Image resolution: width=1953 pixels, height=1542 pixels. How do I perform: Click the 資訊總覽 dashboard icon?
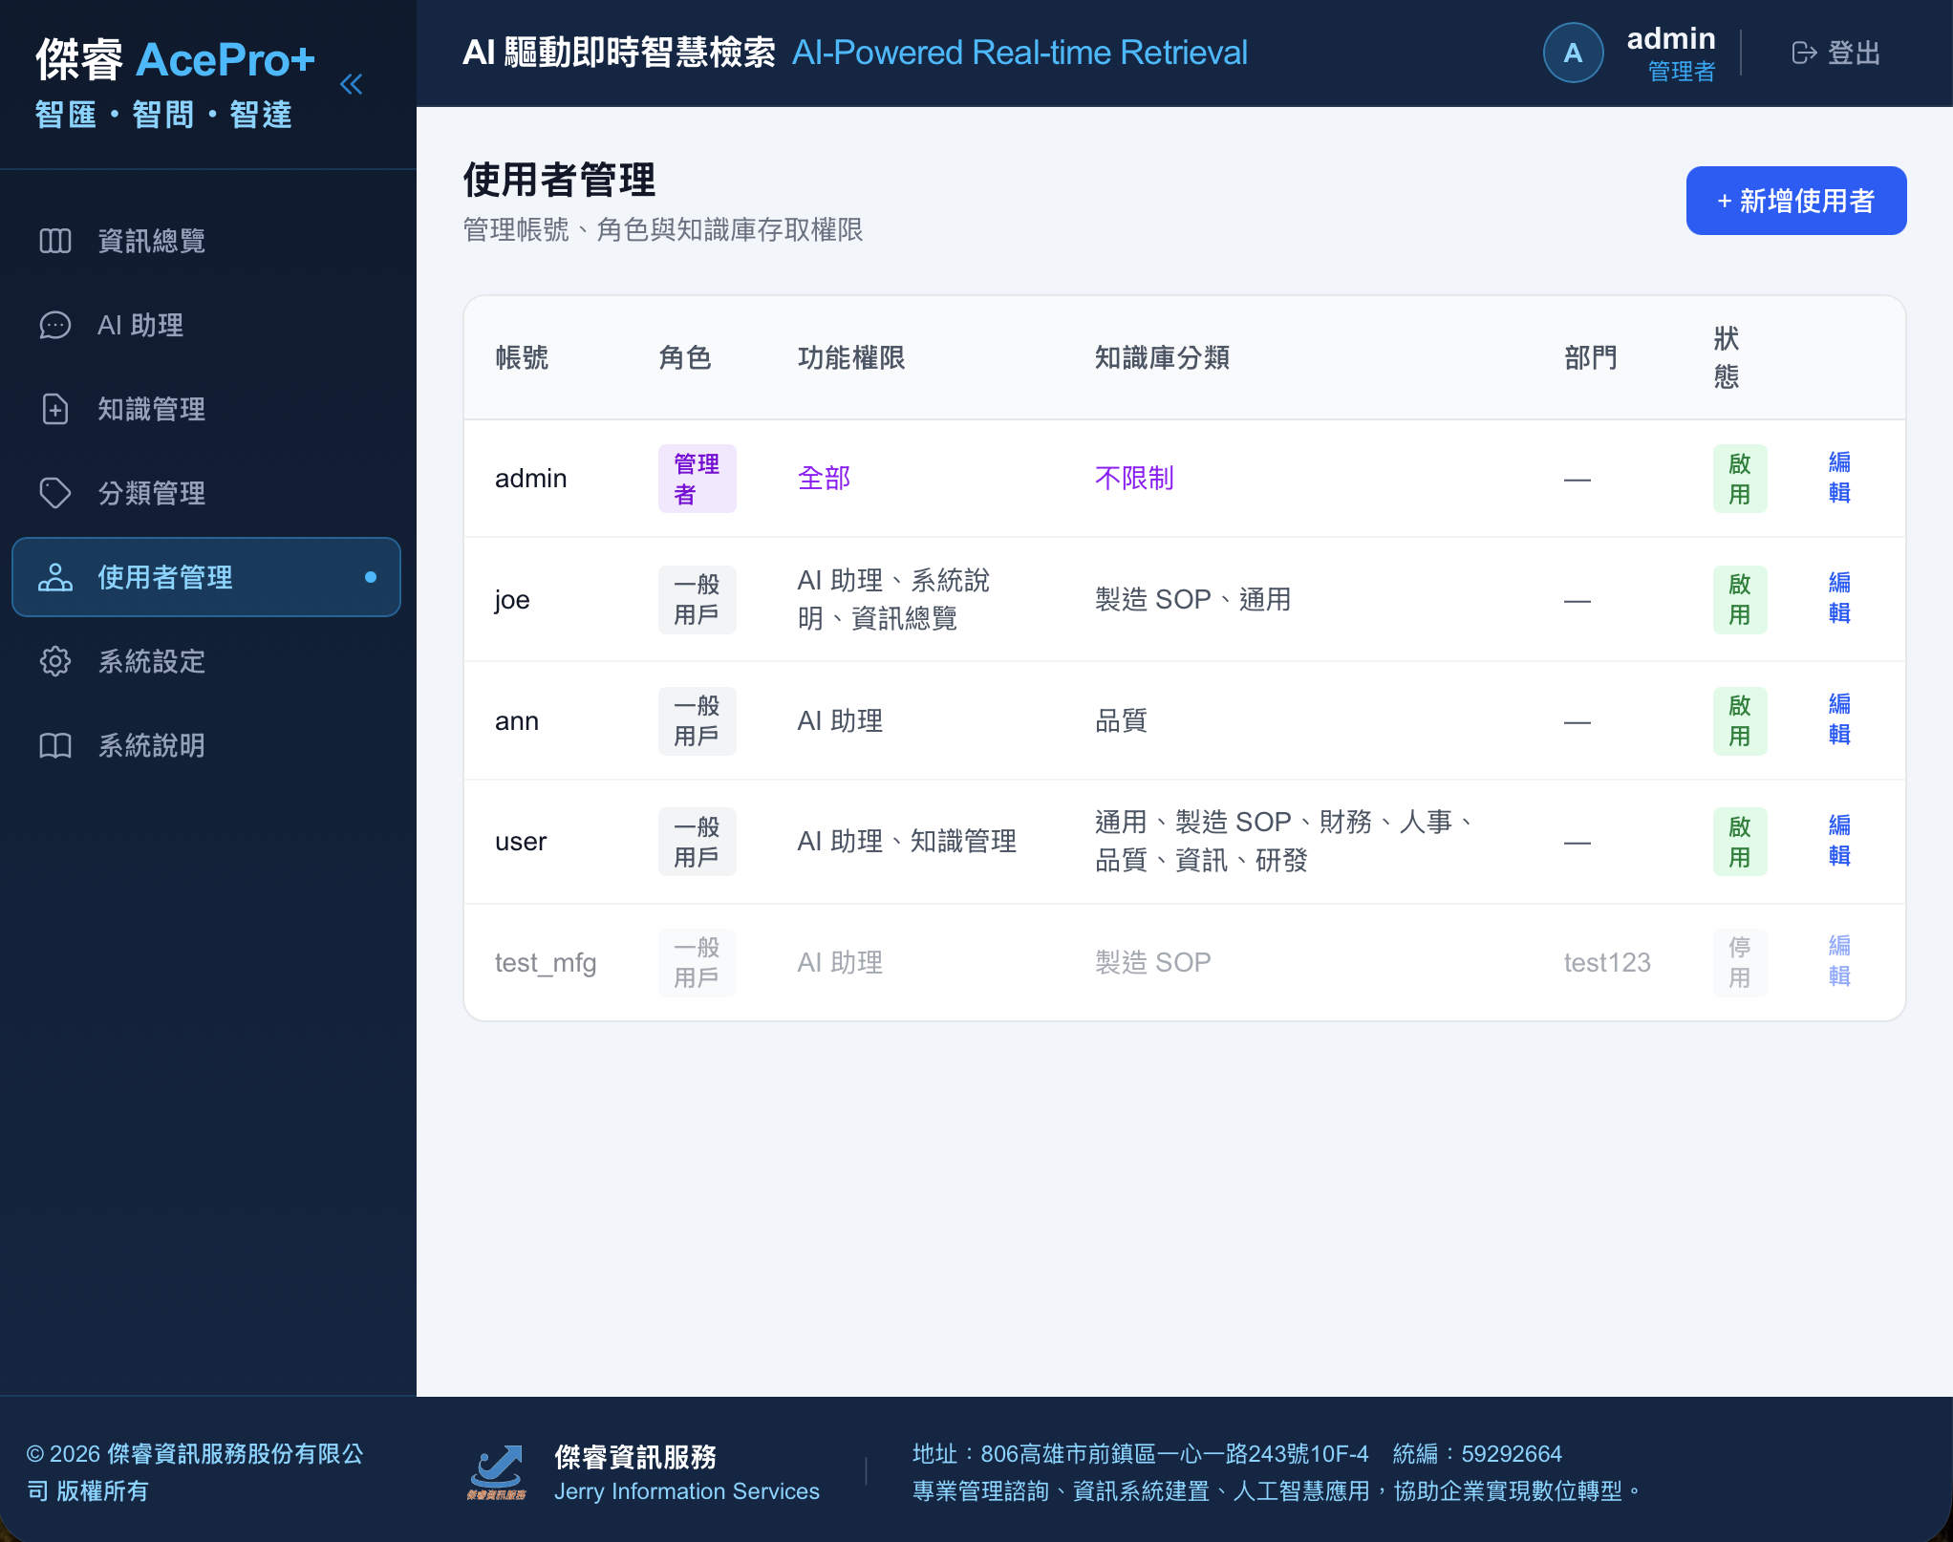pos(55,241)
